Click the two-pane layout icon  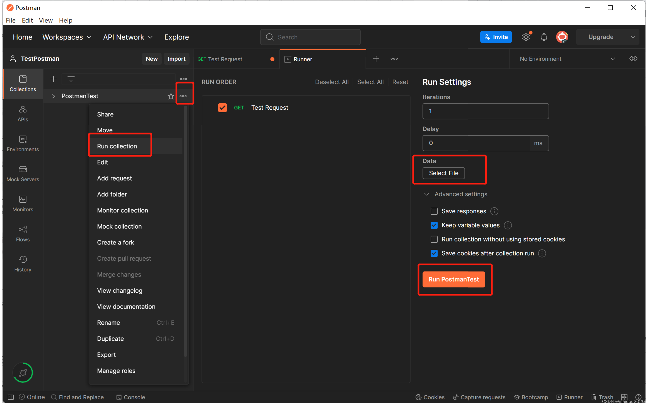point(624,397)
